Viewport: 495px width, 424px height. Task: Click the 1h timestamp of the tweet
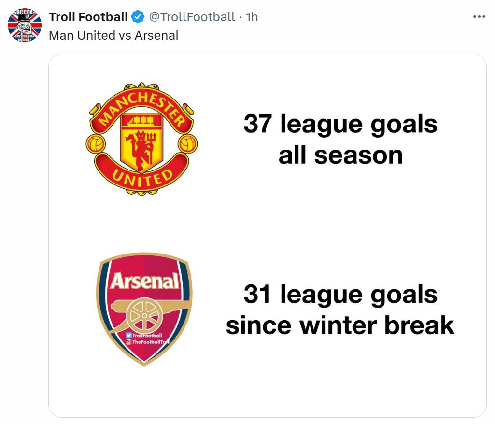(x=252, y=17)
